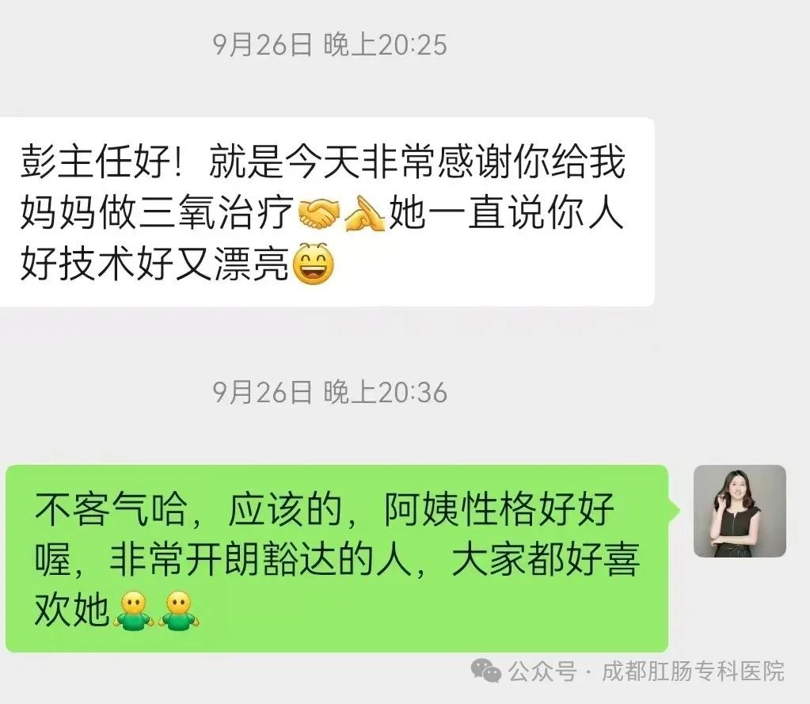Viewport: 810px width, 704px height.
Task: Click the words 不客气哈 in green bubble
Action: pos(111,509)
